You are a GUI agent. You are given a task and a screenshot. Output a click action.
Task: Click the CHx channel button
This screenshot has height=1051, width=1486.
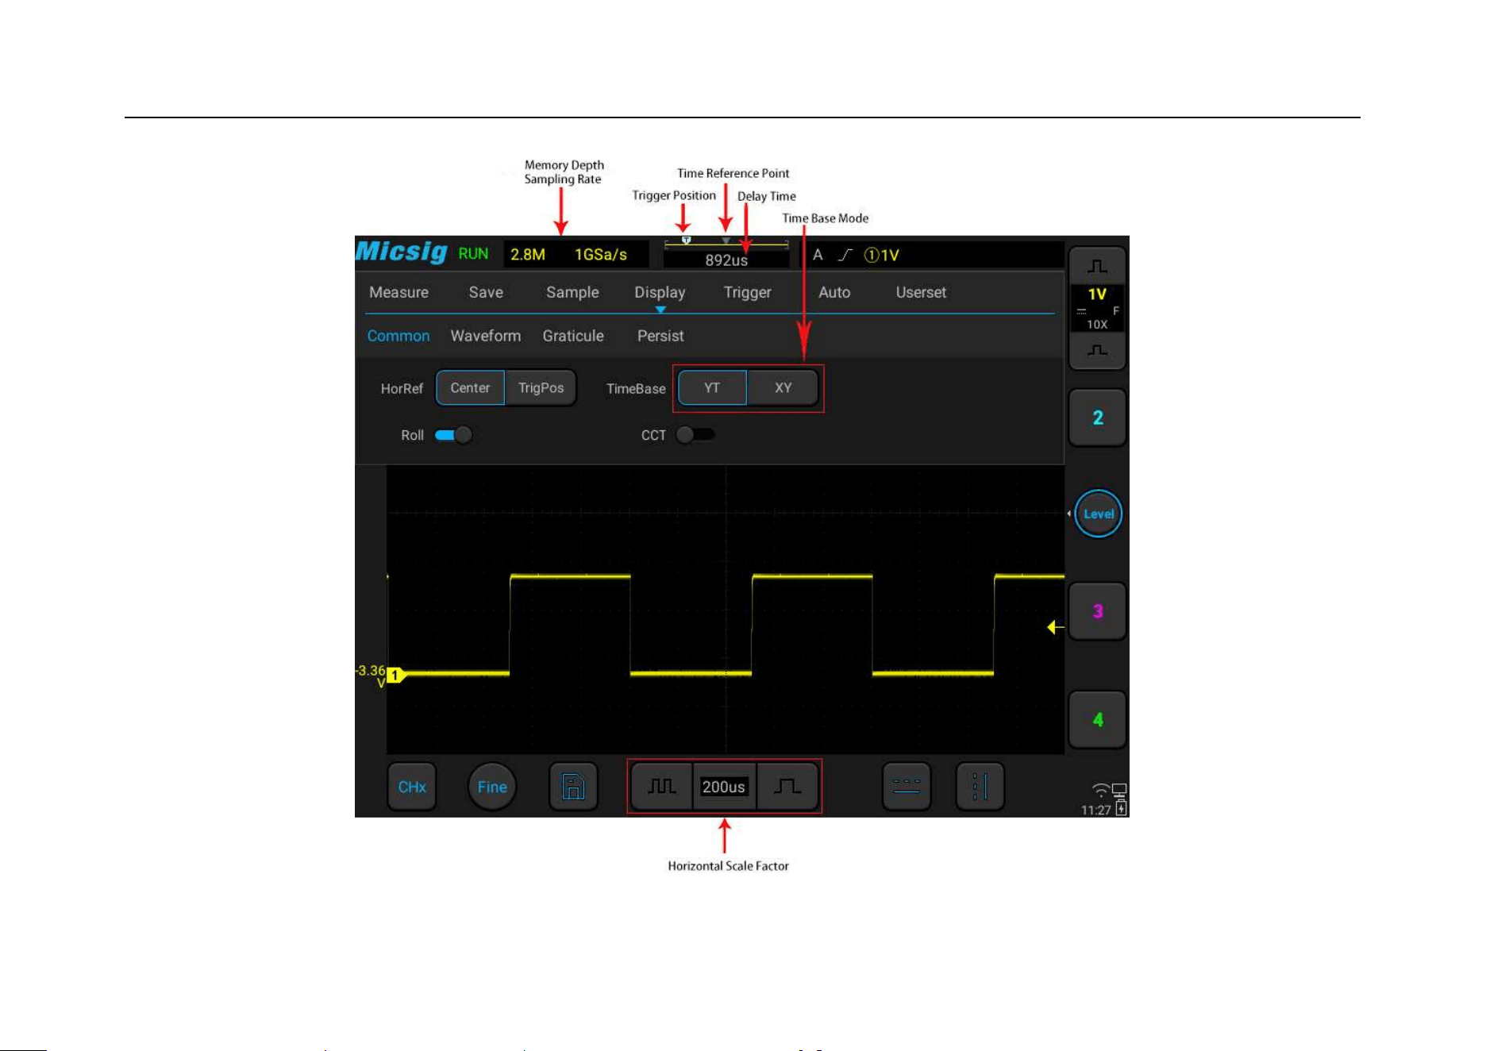(x=412, y=787)
